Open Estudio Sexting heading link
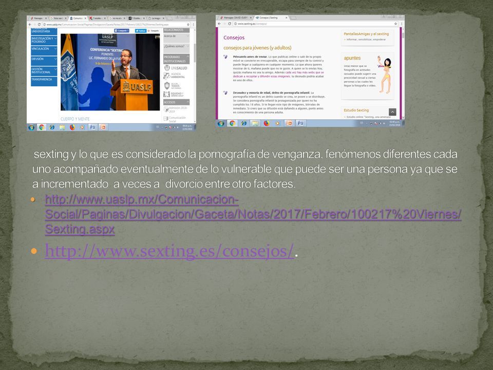The image size is (493, 370). pyautogui.click(x=356, y=110)
